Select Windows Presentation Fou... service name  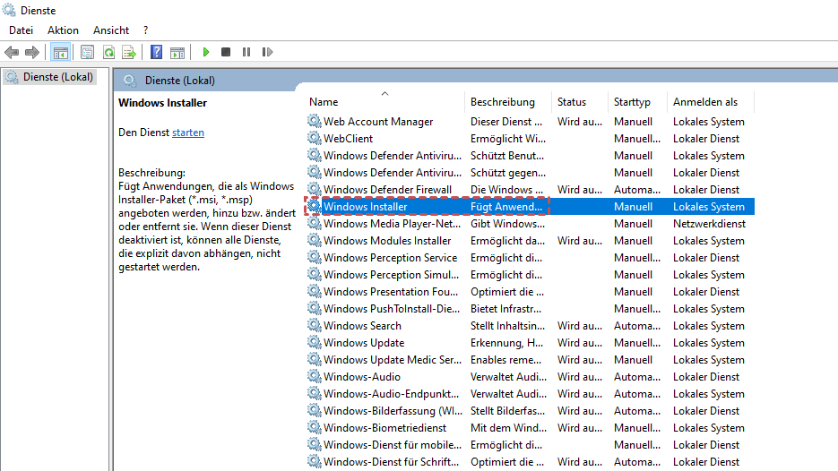391,292
